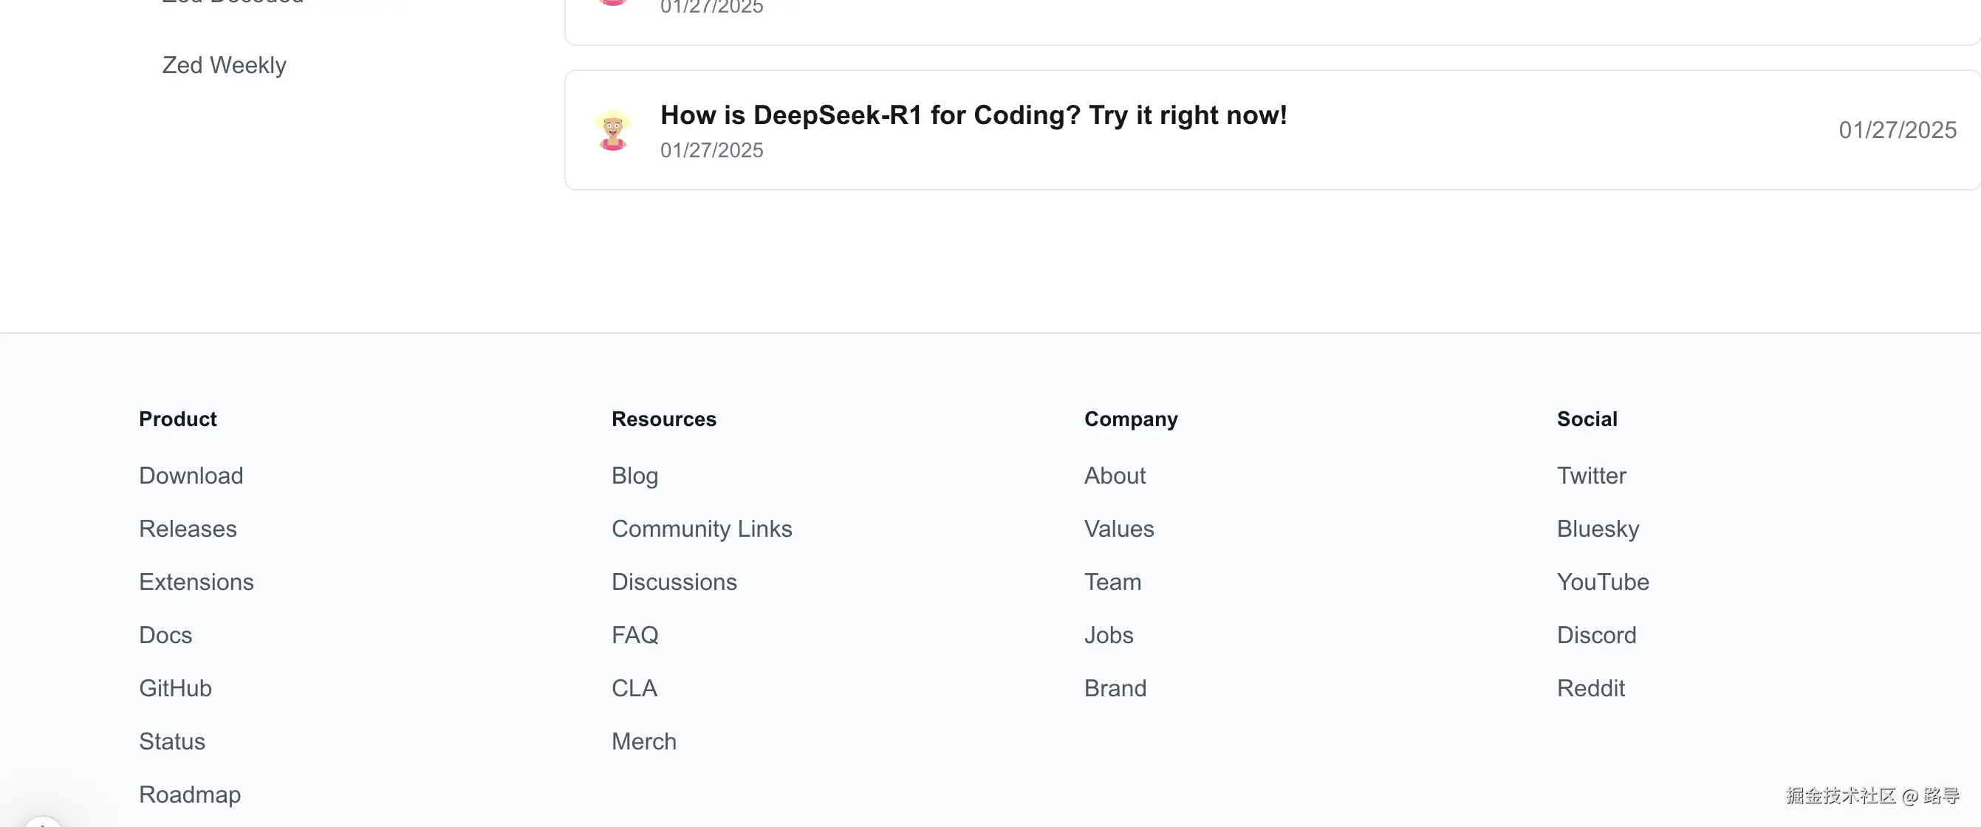The width and height of the screenshot is (1981, 827).
Task: Visit the Docs page
Action: [165, 635]
